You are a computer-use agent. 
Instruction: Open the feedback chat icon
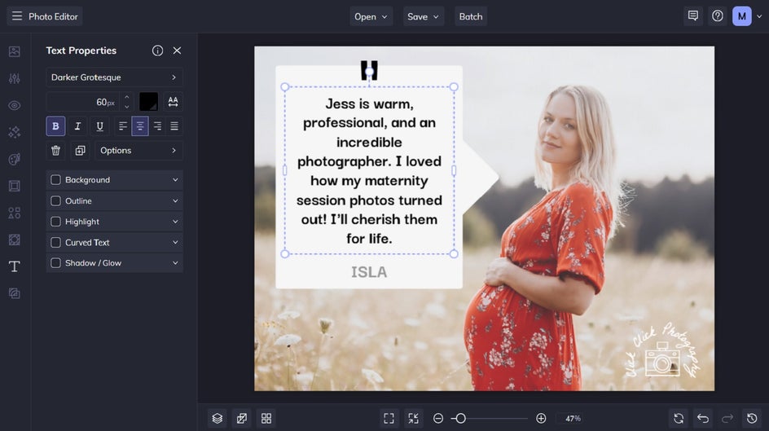pos(693,16)
